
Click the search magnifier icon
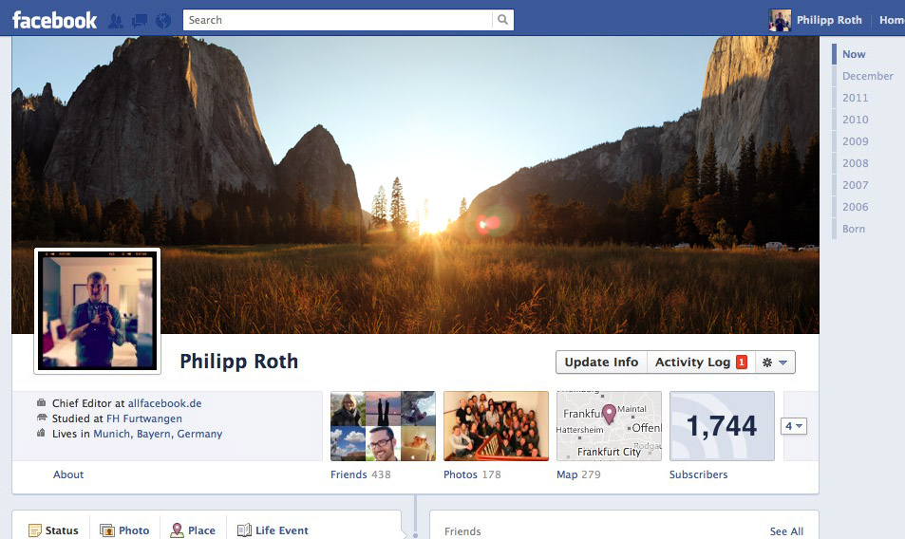502,20
